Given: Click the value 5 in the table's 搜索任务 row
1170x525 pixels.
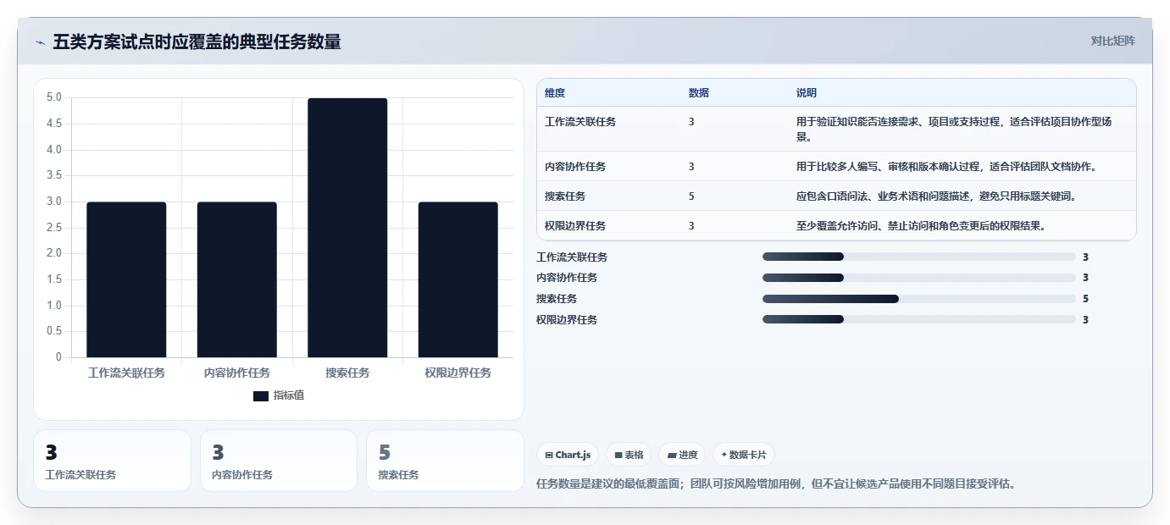Looking at the screenshot, I should pos(691,196).
